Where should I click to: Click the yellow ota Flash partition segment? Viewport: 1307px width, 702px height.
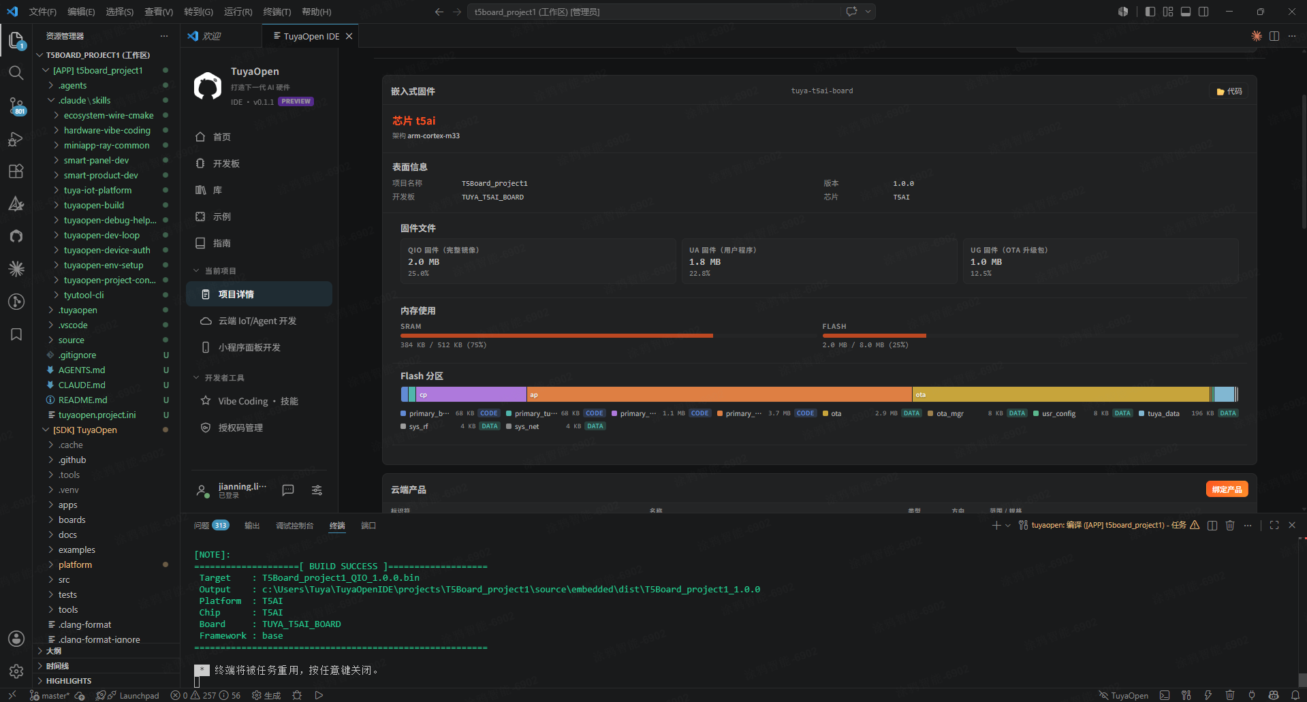tap(1061, 394)
